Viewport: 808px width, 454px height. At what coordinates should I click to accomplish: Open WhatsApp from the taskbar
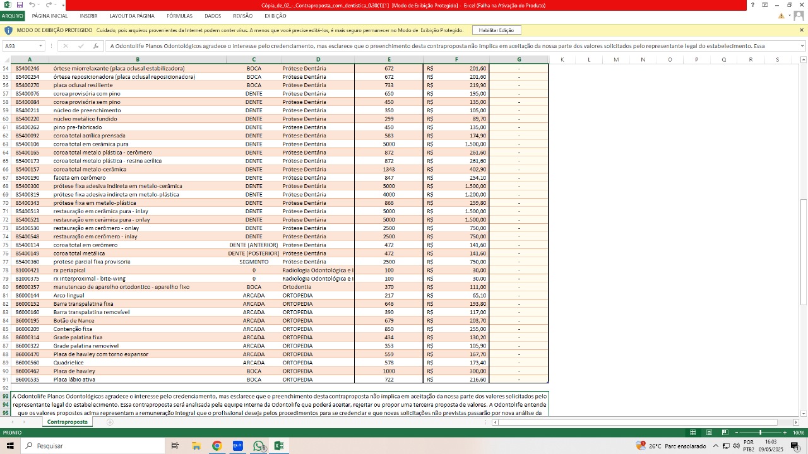click(258, 446)
